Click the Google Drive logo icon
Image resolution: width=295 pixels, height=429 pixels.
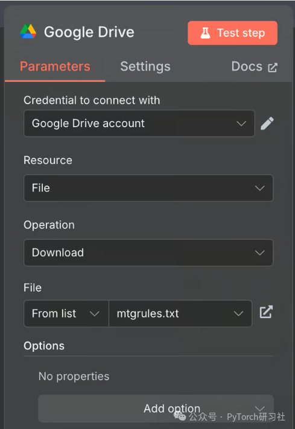click(28, 31)
